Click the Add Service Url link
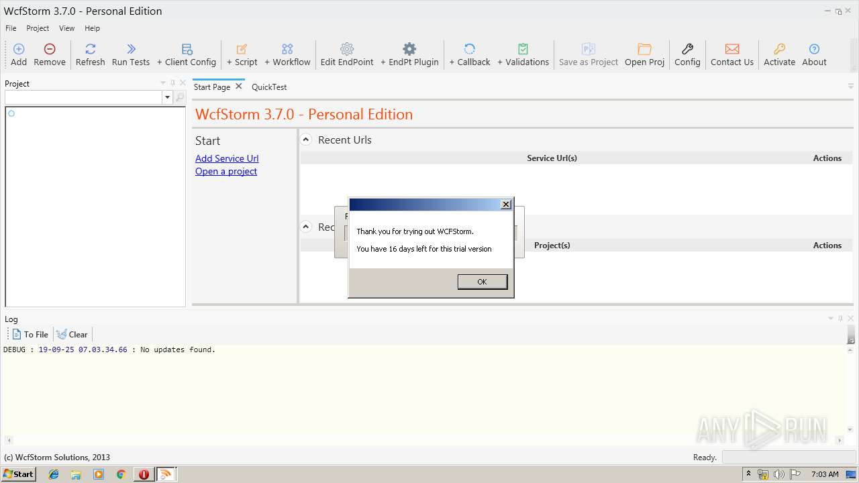The width and height of the screenshot is (859, 483). point(227,158)
